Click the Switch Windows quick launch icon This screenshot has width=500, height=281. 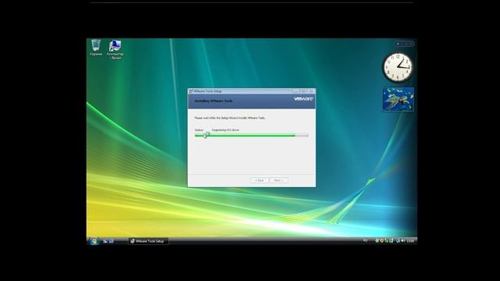pyautogui.click(x=111, y=241)
